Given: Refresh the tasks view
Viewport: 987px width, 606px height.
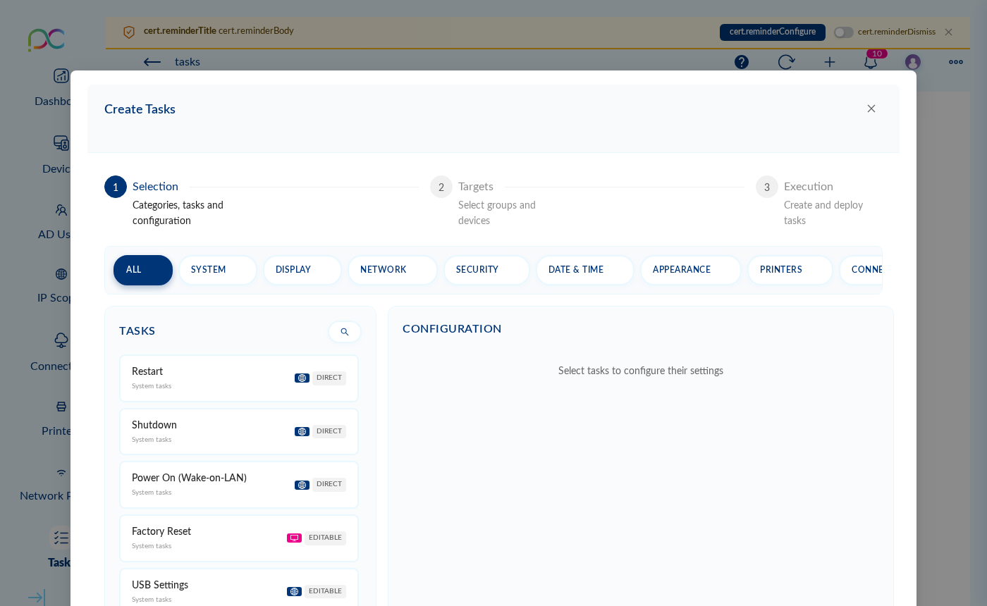Looking at the screenshot, I should [x=786, y=62].
